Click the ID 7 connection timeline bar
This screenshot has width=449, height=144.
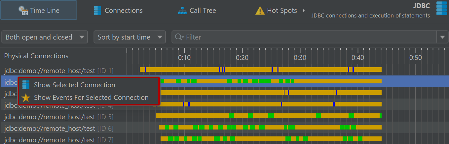point(271,139)
